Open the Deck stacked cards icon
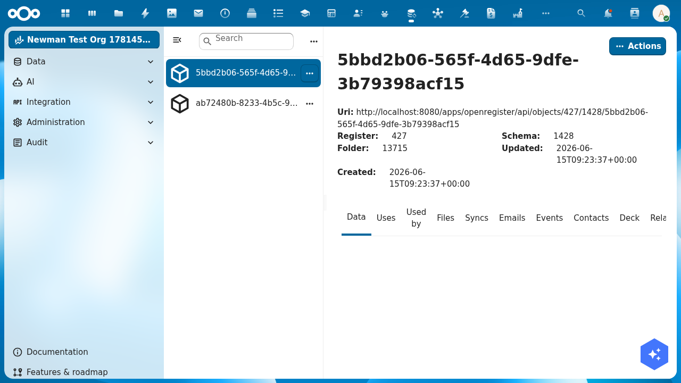 252,13
